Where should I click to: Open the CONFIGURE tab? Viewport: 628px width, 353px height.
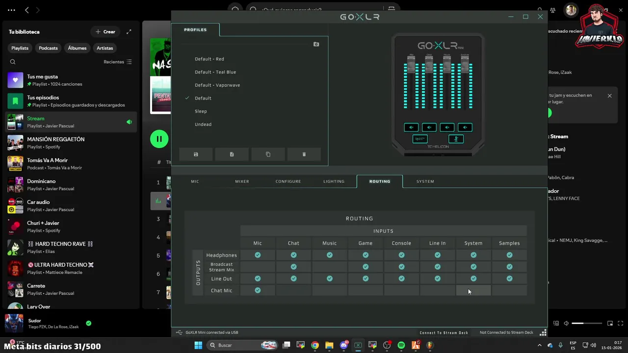point(288,181)
